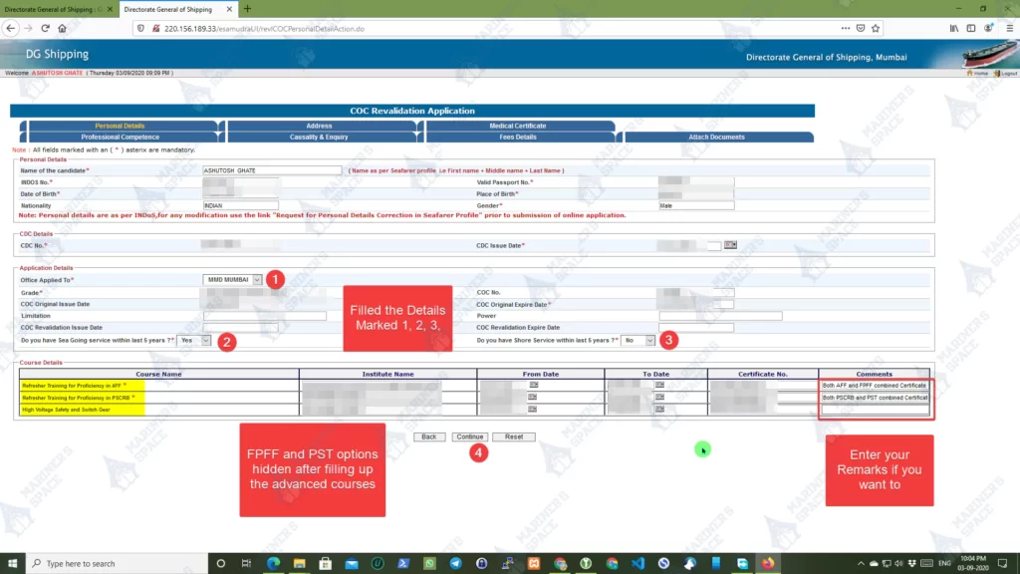Switch to the Professional Competence tab
This screenshot has width=1020, height=574.
click(x=120, y=138)
